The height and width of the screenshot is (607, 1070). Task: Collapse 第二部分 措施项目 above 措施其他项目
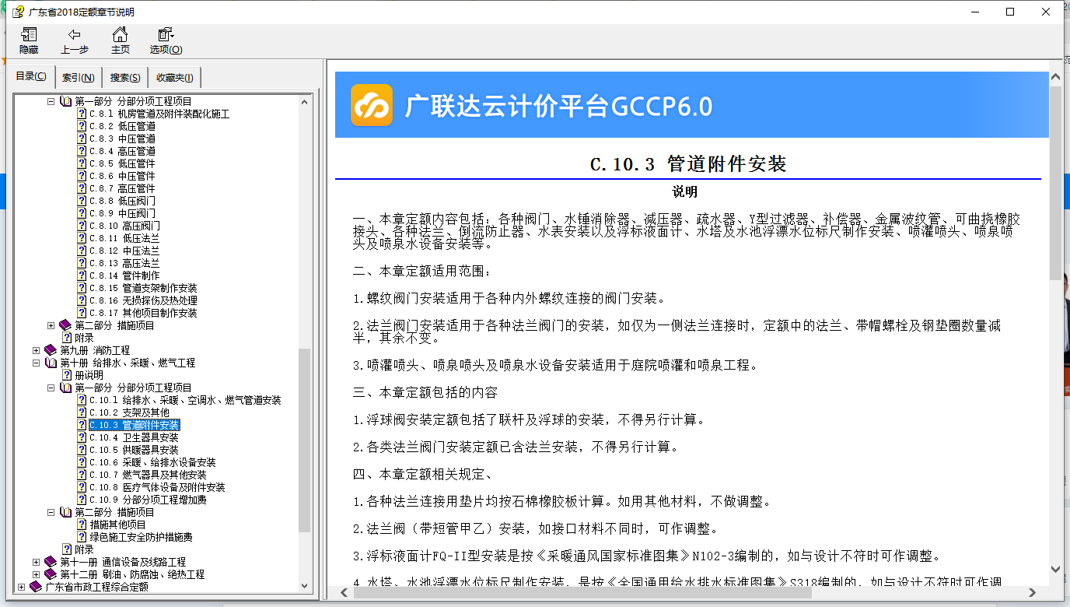point(51,512)
